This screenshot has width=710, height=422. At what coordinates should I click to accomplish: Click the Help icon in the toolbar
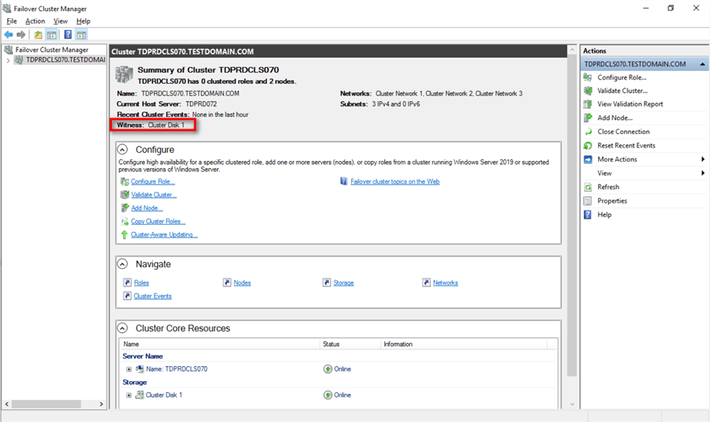pos(68,35)
